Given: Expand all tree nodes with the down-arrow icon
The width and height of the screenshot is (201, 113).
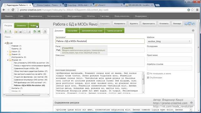Looking at the screenshot, I should 6,31.
